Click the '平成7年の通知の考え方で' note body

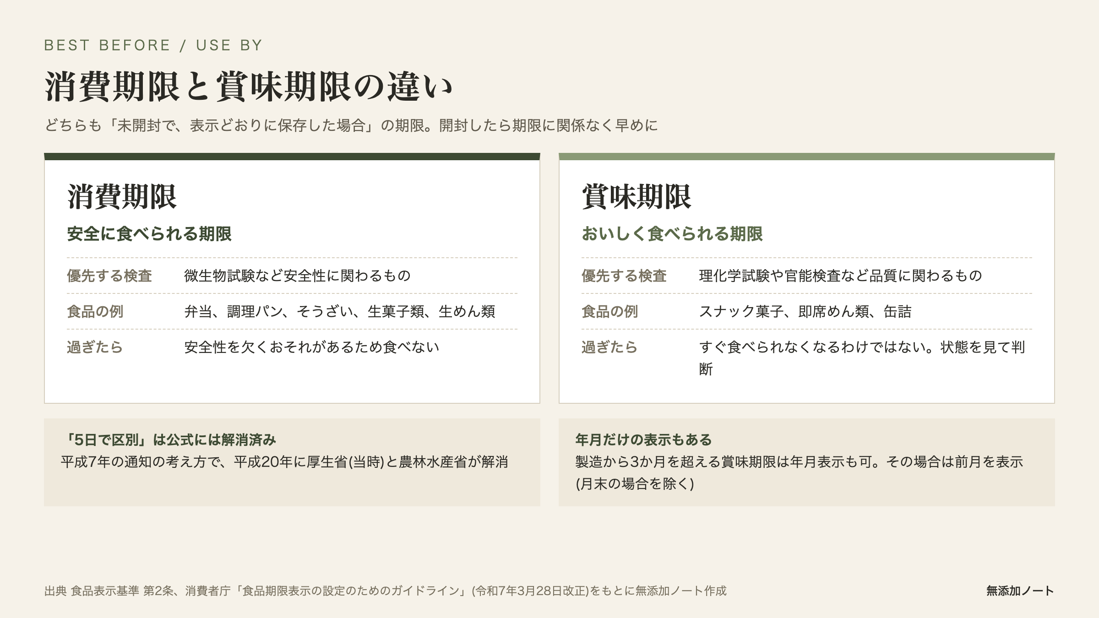point(284,462)
